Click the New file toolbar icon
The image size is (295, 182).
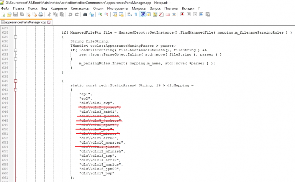click(4, 14)
